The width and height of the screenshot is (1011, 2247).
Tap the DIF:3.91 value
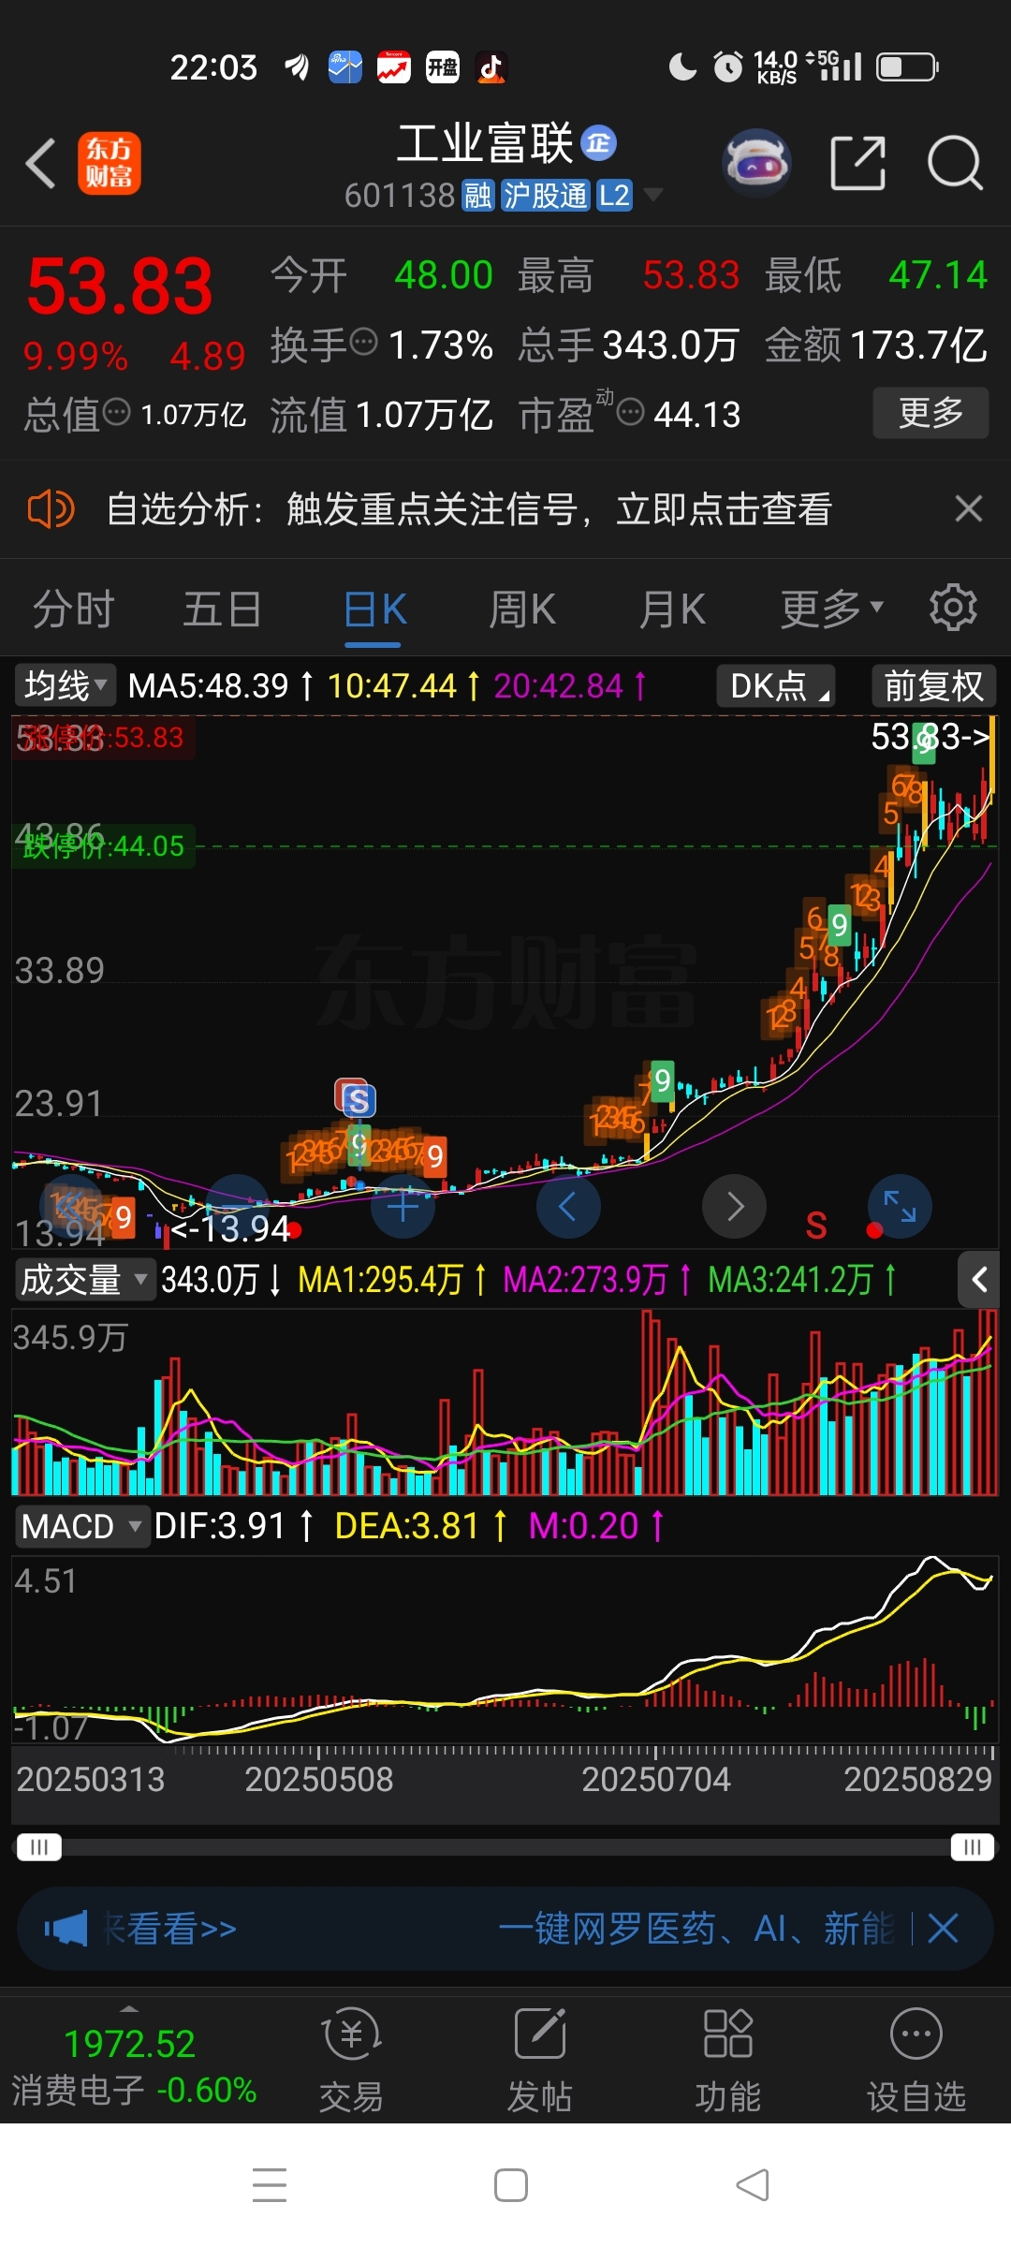click(219, 1526)
